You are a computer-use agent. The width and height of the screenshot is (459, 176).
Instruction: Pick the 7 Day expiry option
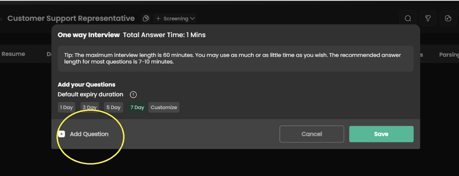pos(137,107)
